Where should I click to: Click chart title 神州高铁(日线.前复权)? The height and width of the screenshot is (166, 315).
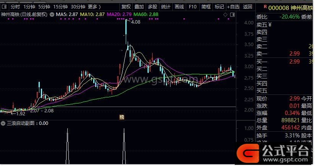24,14
